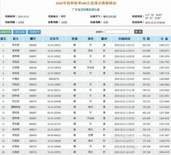Select ring number 10-19-189649
This screenshot has width=171, height=155.
pos(54,141)
